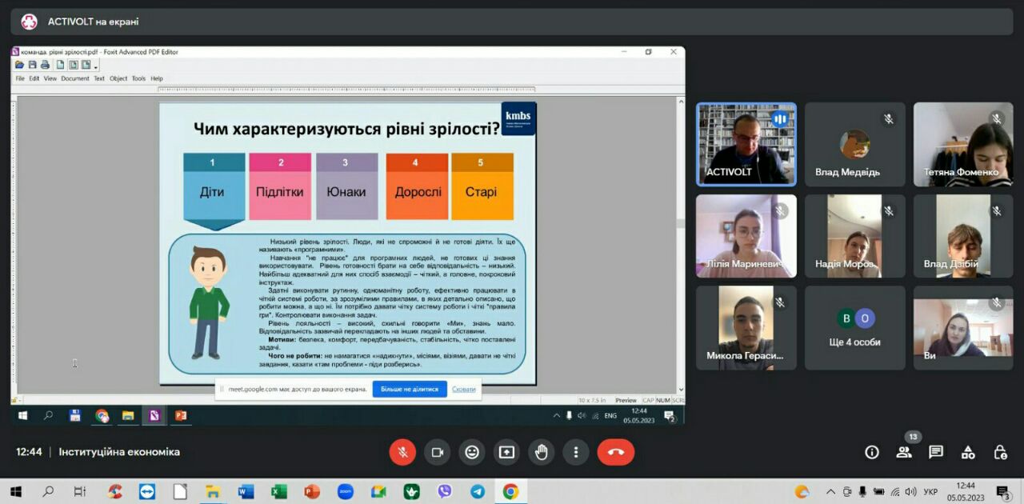The width and height of the screenshot is (1024, 504).
Task: Click the УКР language indicator
Action: click(x=930, y=491)
